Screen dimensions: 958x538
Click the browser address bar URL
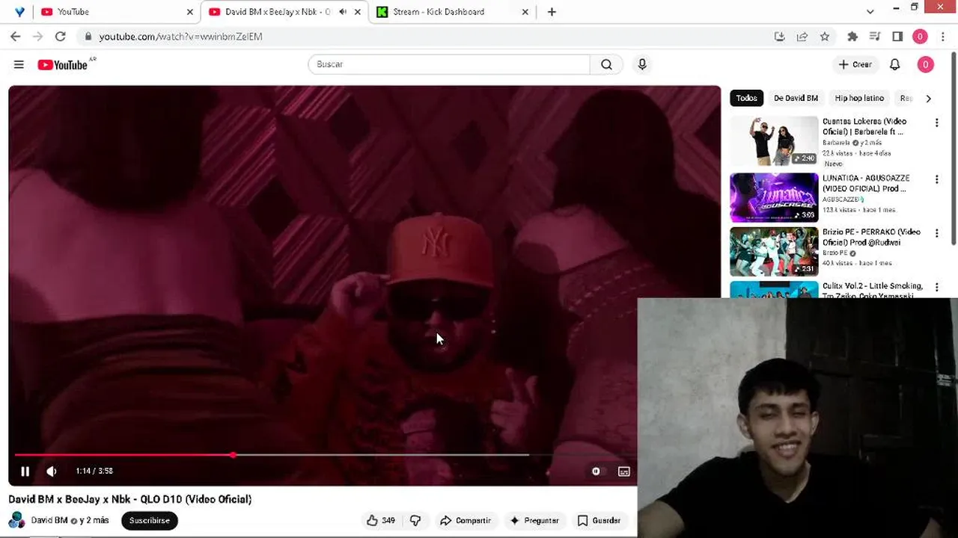coord(180,36)
